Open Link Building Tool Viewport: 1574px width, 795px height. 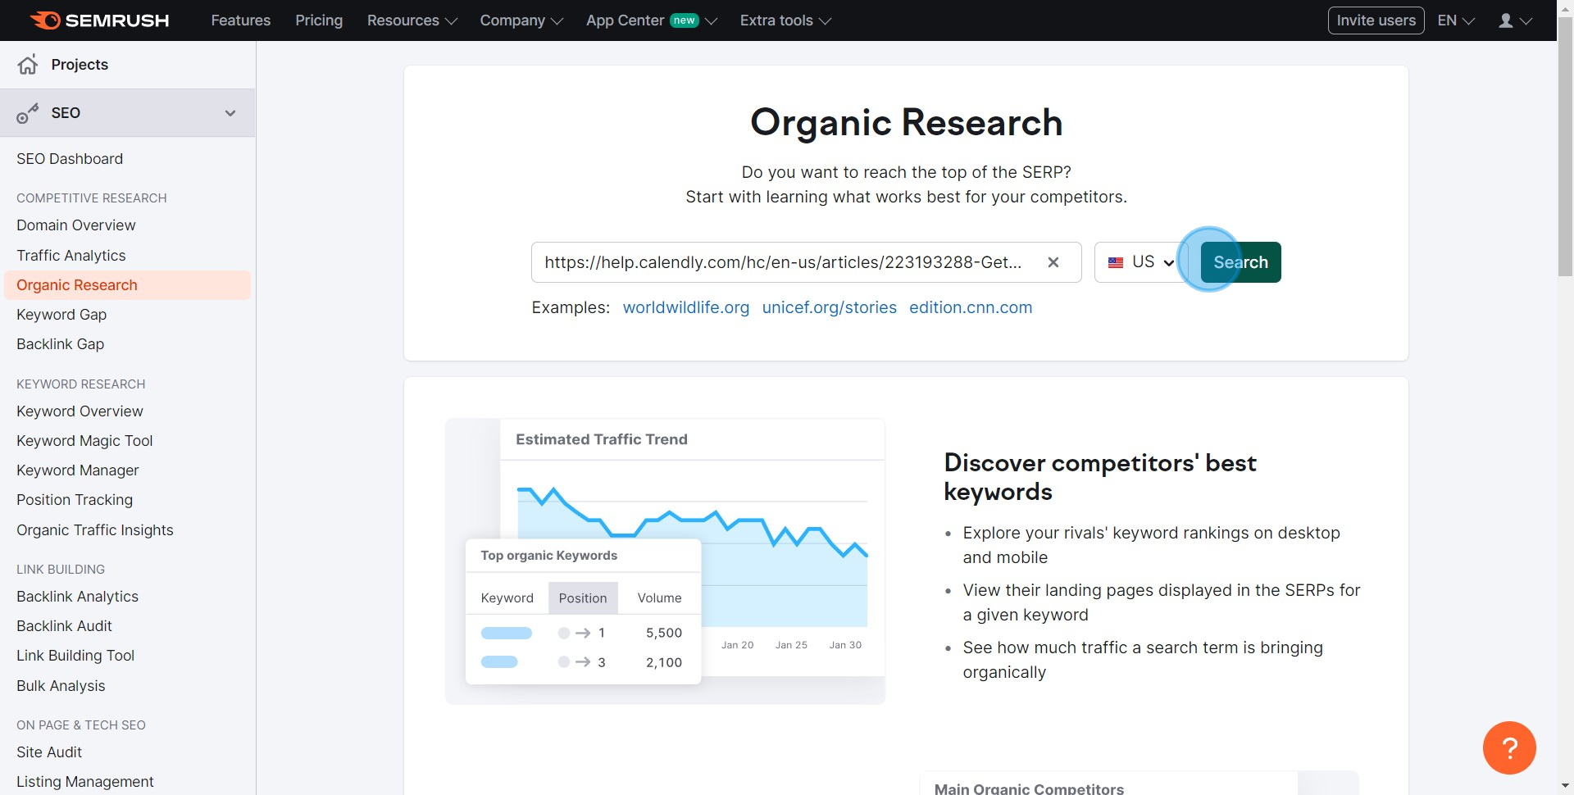[x=75, y=656]
